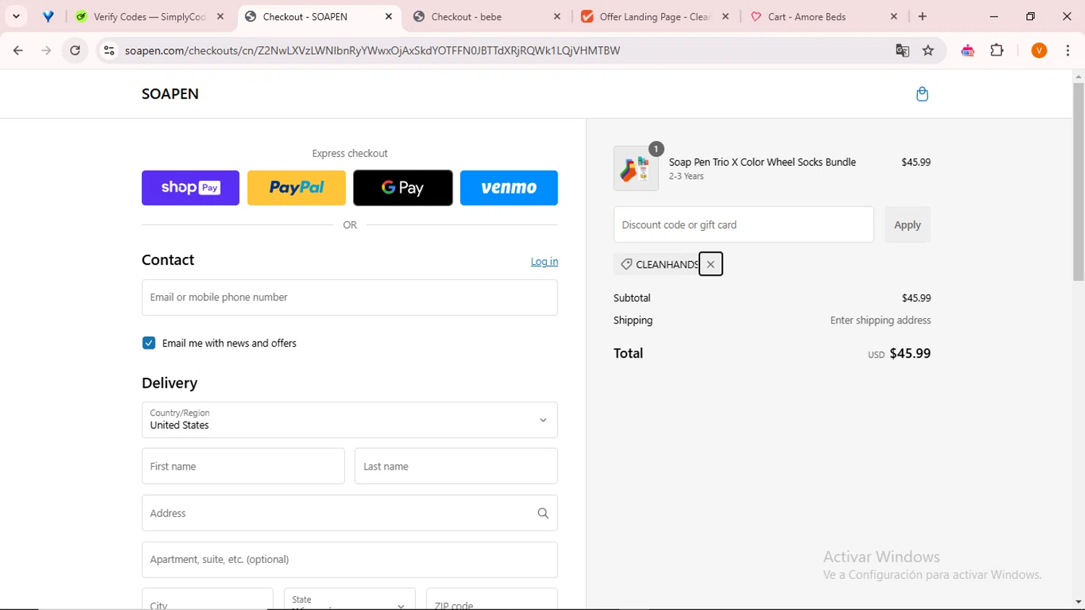Pay with Google Pay button
This screenshot has height=610, width=1085.
(403, 188)
